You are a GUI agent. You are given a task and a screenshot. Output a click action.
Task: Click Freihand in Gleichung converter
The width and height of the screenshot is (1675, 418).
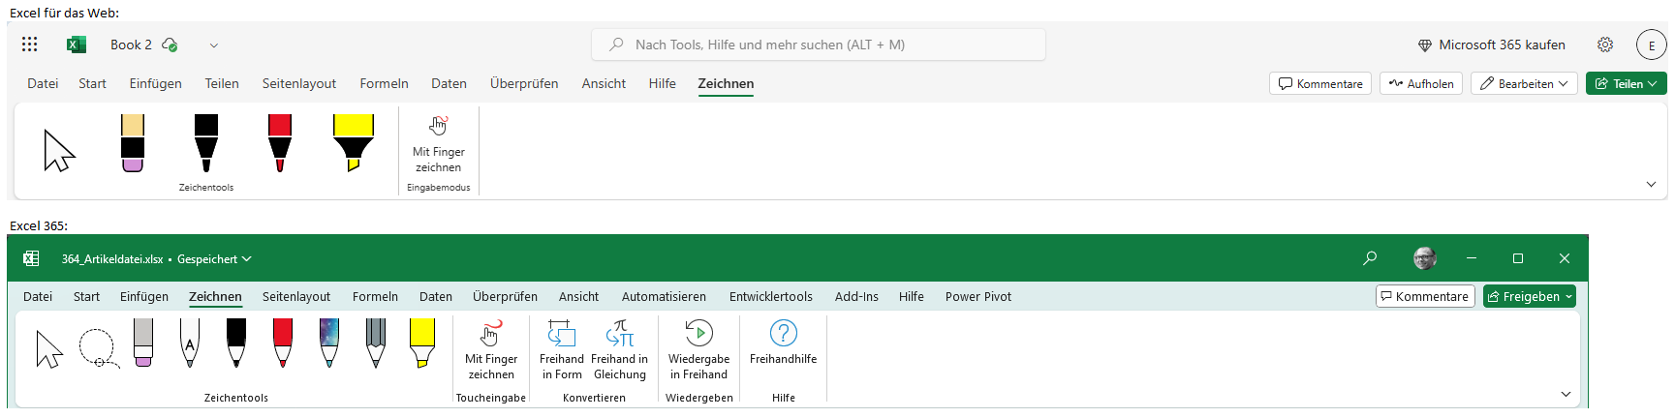coord(620,350)
